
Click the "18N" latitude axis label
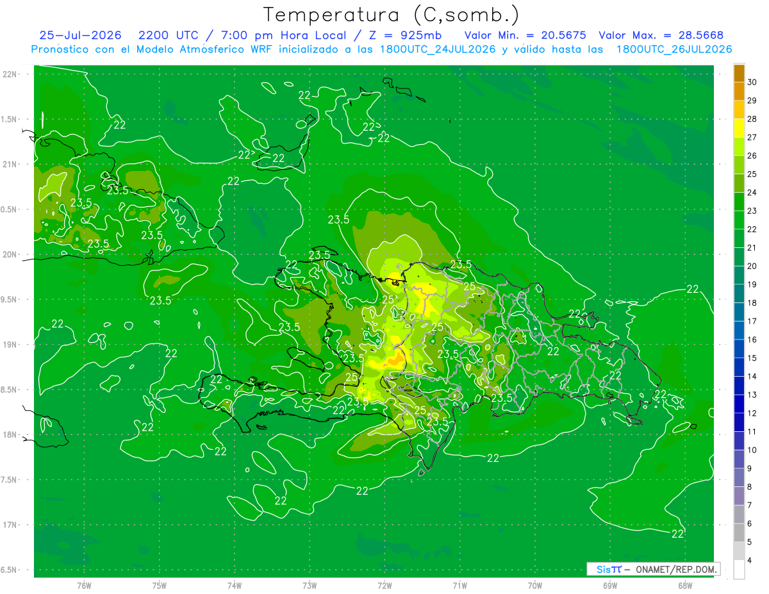(x=10, y=434)
